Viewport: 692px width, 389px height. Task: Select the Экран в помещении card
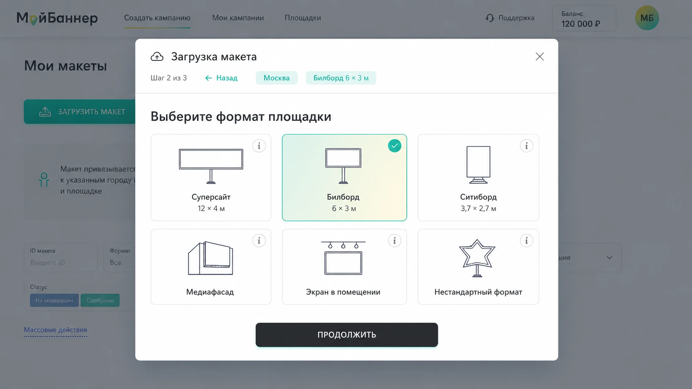tap(344, 267)
